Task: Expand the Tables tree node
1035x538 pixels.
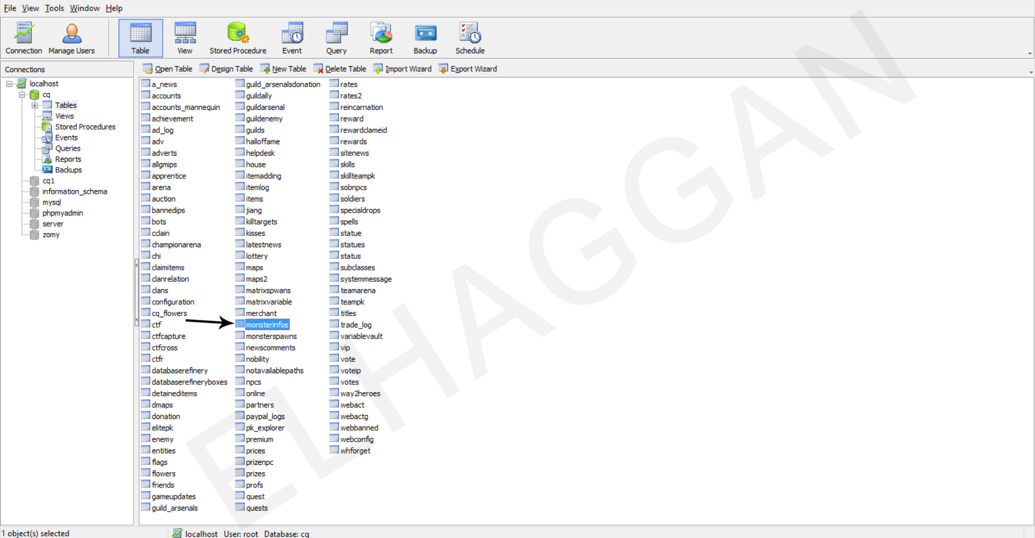Action: click(x=34, y=106)
